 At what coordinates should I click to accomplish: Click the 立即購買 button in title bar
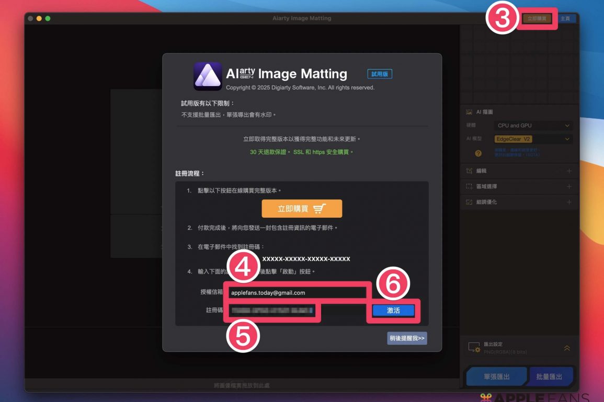537,18
